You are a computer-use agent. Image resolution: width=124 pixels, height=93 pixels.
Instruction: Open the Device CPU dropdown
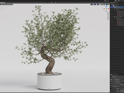(x=122, y=83)
